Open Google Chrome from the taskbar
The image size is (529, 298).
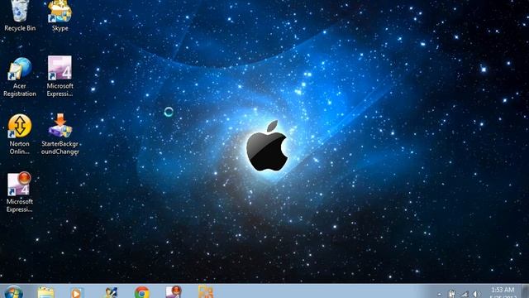[142, 292]
